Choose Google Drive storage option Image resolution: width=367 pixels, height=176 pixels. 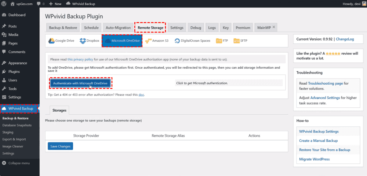click(x=61, y=41)
